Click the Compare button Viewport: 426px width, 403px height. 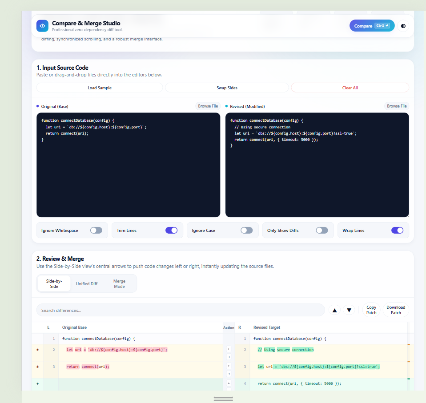click(x=372, y=26)
